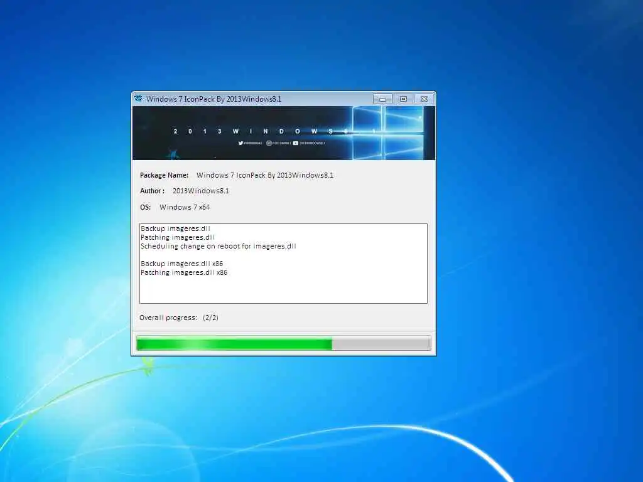The width and height of the screenshot is (643, 482).
Task: Click the installer window title text
Action: (213, 99)
